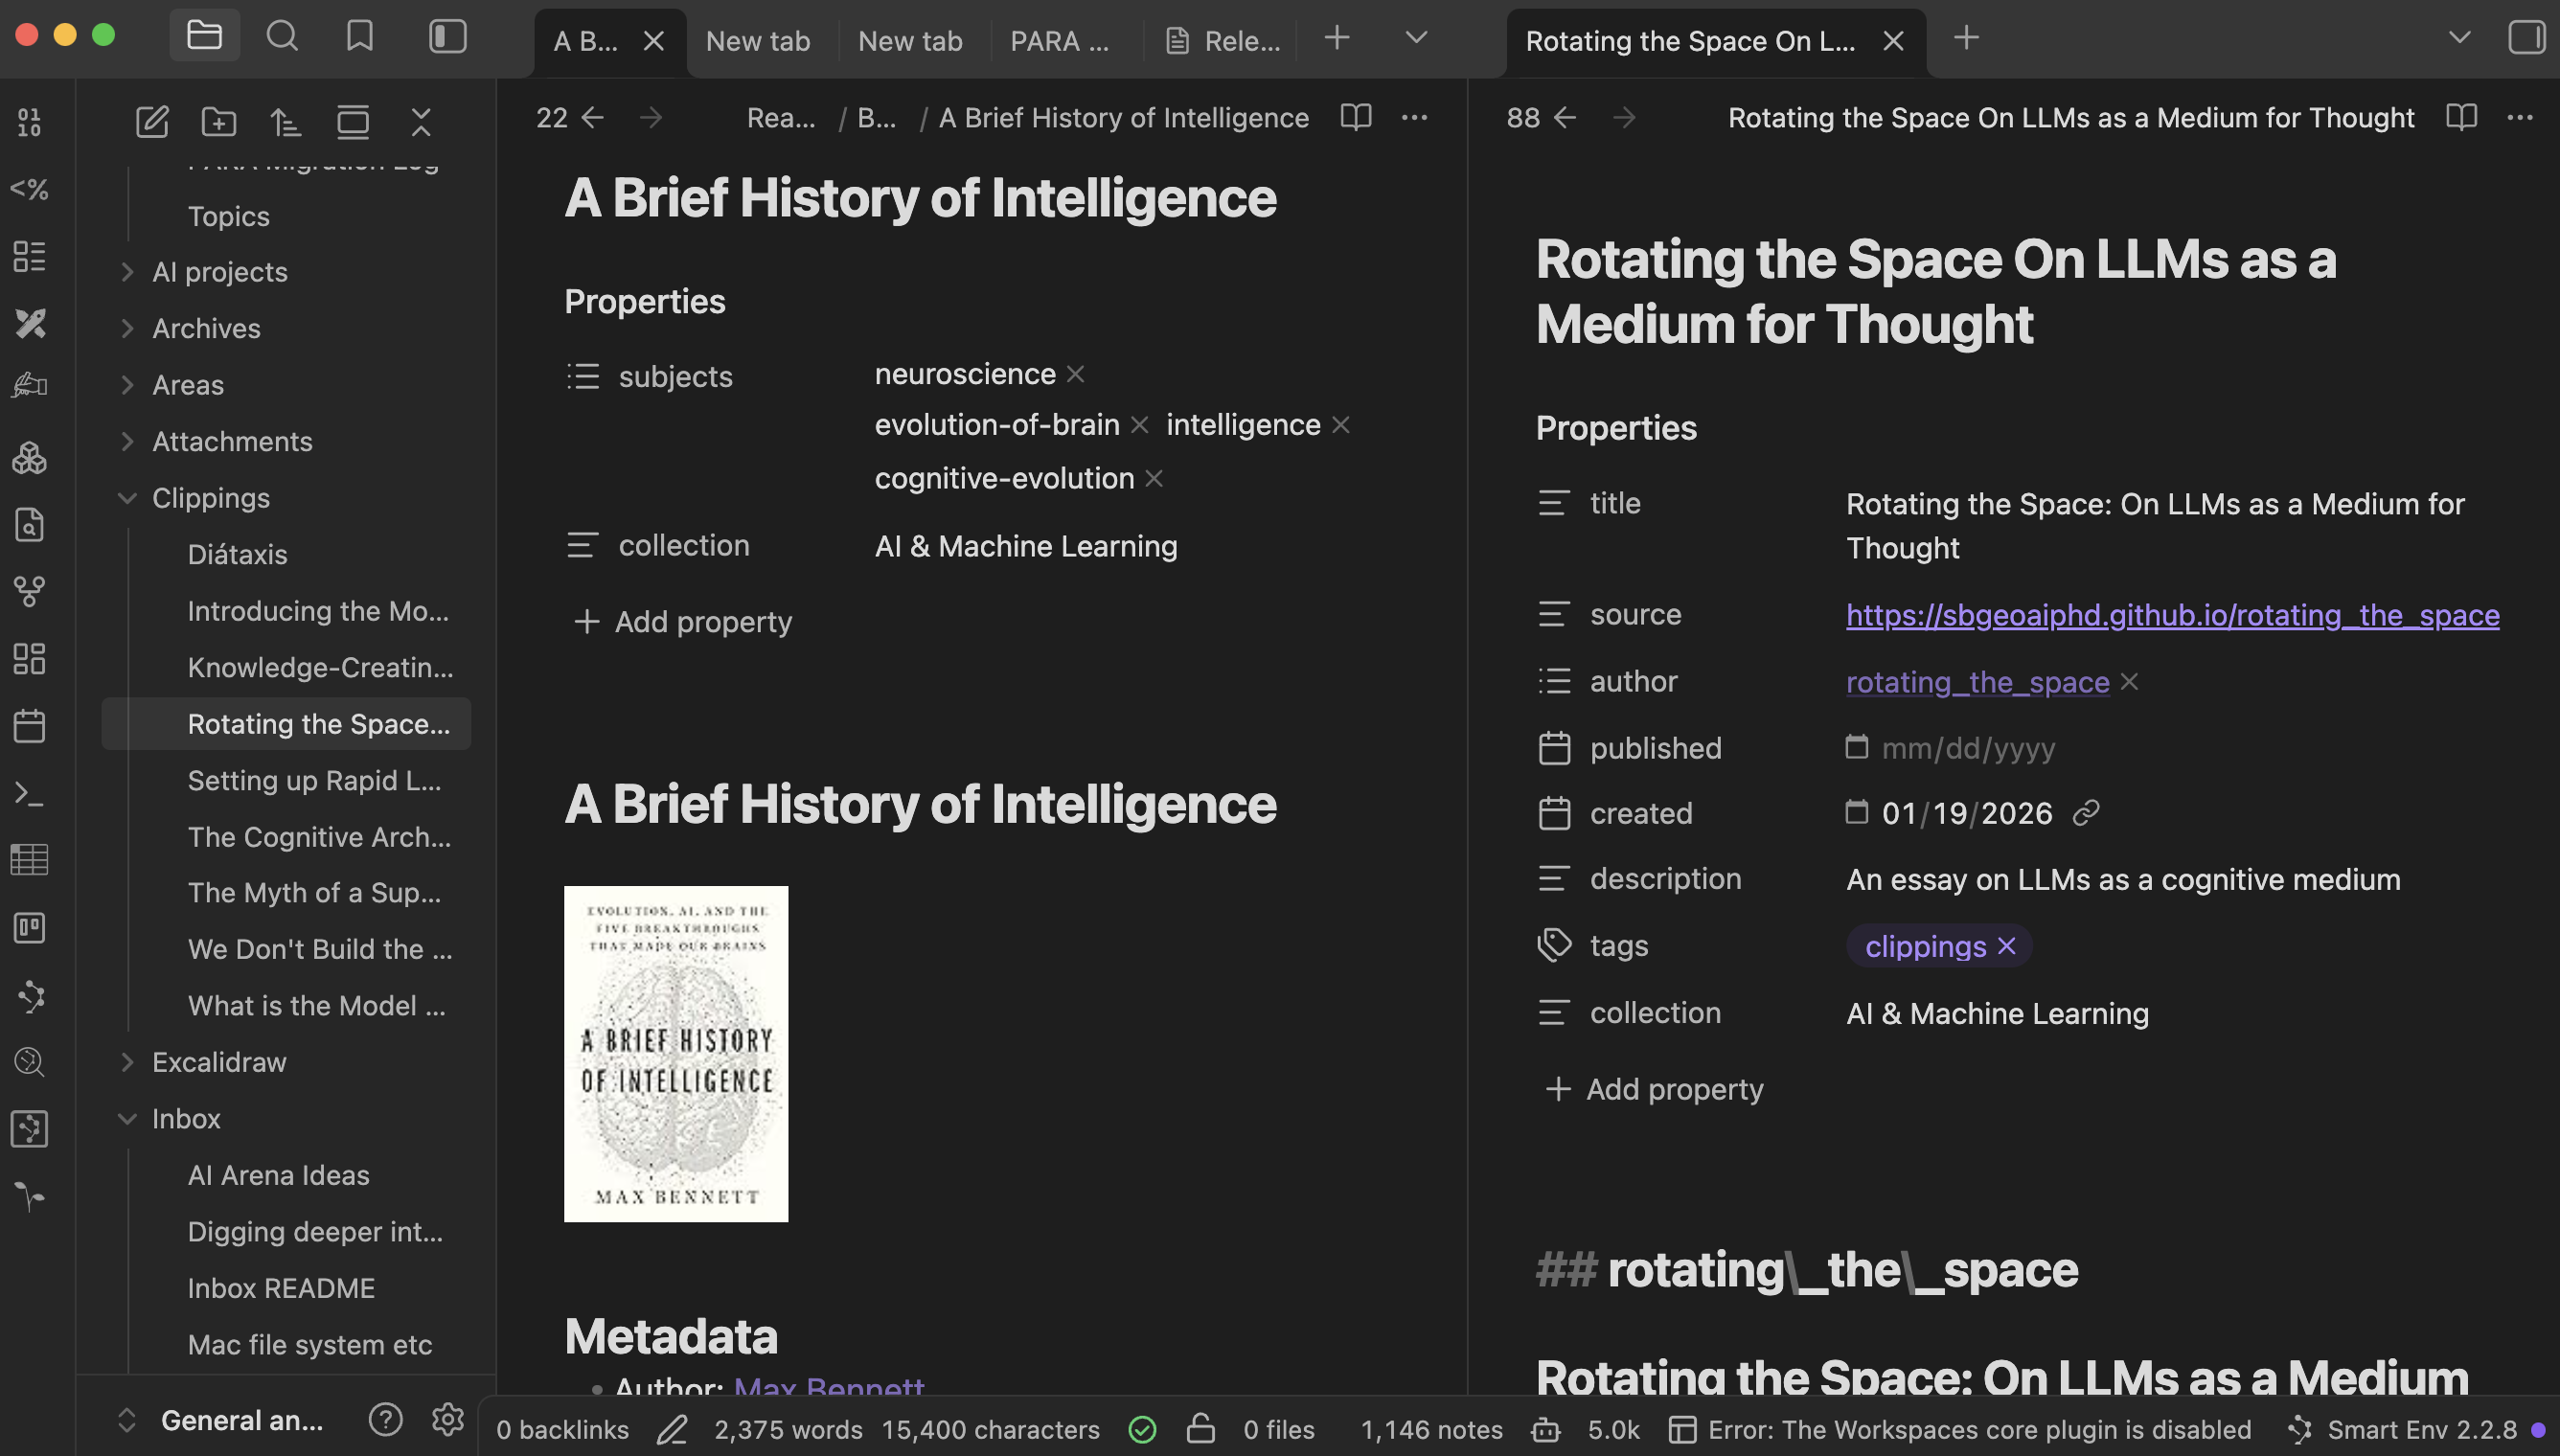The width and height of the screenshot is (2560, 1456).
Task: Click the new folder icon
Action: pyautogui.click(x=218, y=122)
